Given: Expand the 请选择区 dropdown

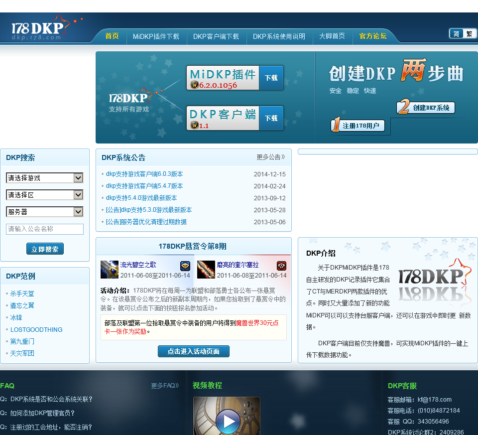Looking at the screenshot, I should pyautogui.click(x=44, y=195).
